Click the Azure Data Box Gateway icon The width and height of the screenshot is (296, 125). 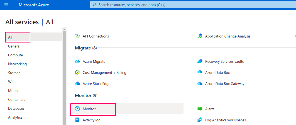coord(200,84)
